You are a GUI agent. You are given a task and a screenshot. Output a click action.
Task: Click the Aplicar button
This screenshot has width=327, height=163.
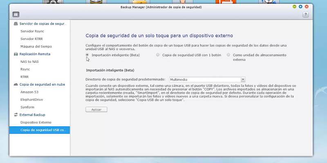(96, 110)
